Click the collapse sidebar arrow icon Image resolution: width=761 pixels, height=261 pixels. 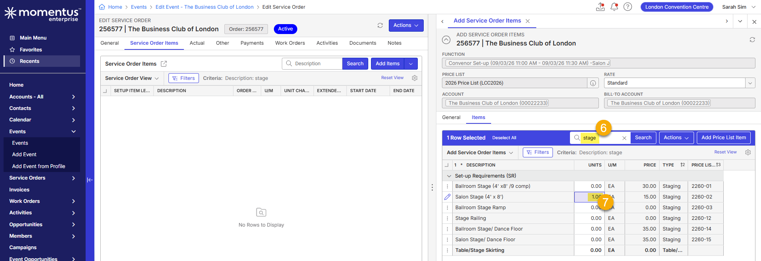click(90, 180)
